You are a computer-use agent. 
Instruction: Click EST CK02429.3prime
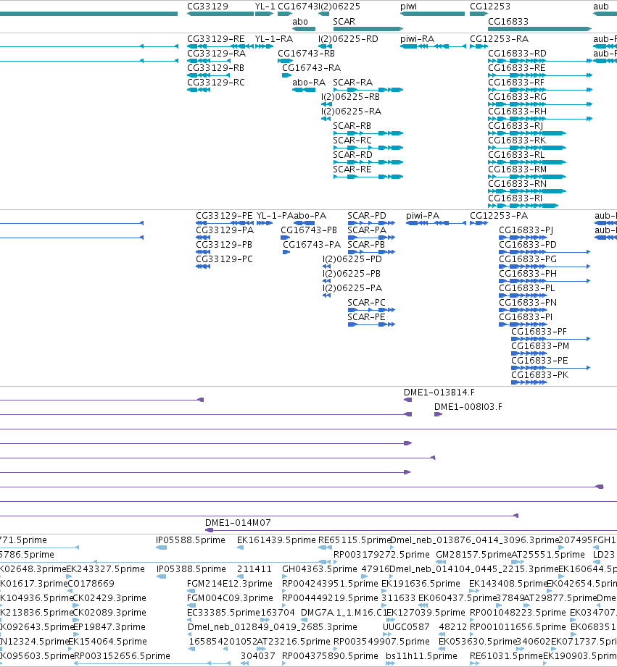pos(109,598)
